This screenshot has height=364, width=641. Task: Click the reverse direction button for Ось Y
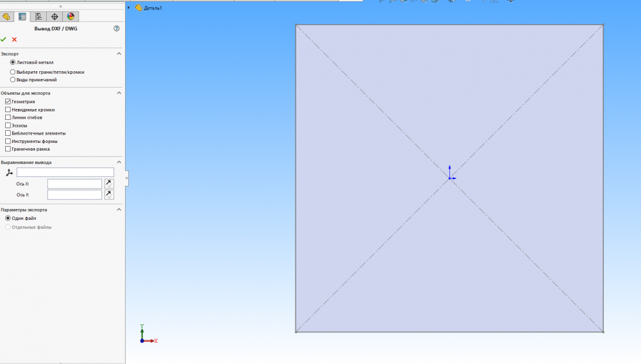click(109, 194)
